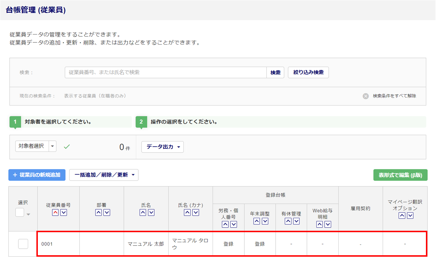This screenshot has height=261, width=436.
Task: Tick the checkbox for employee 0001
Action: pyautogui.click(x=23, y=244)
